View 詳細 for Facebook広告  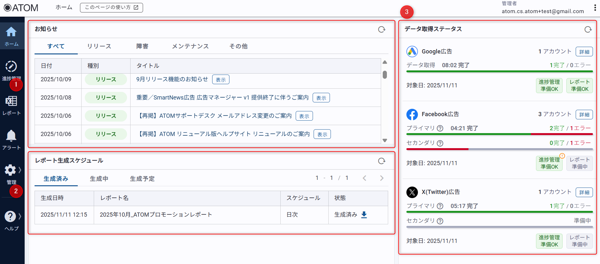[x=584, y=115]
